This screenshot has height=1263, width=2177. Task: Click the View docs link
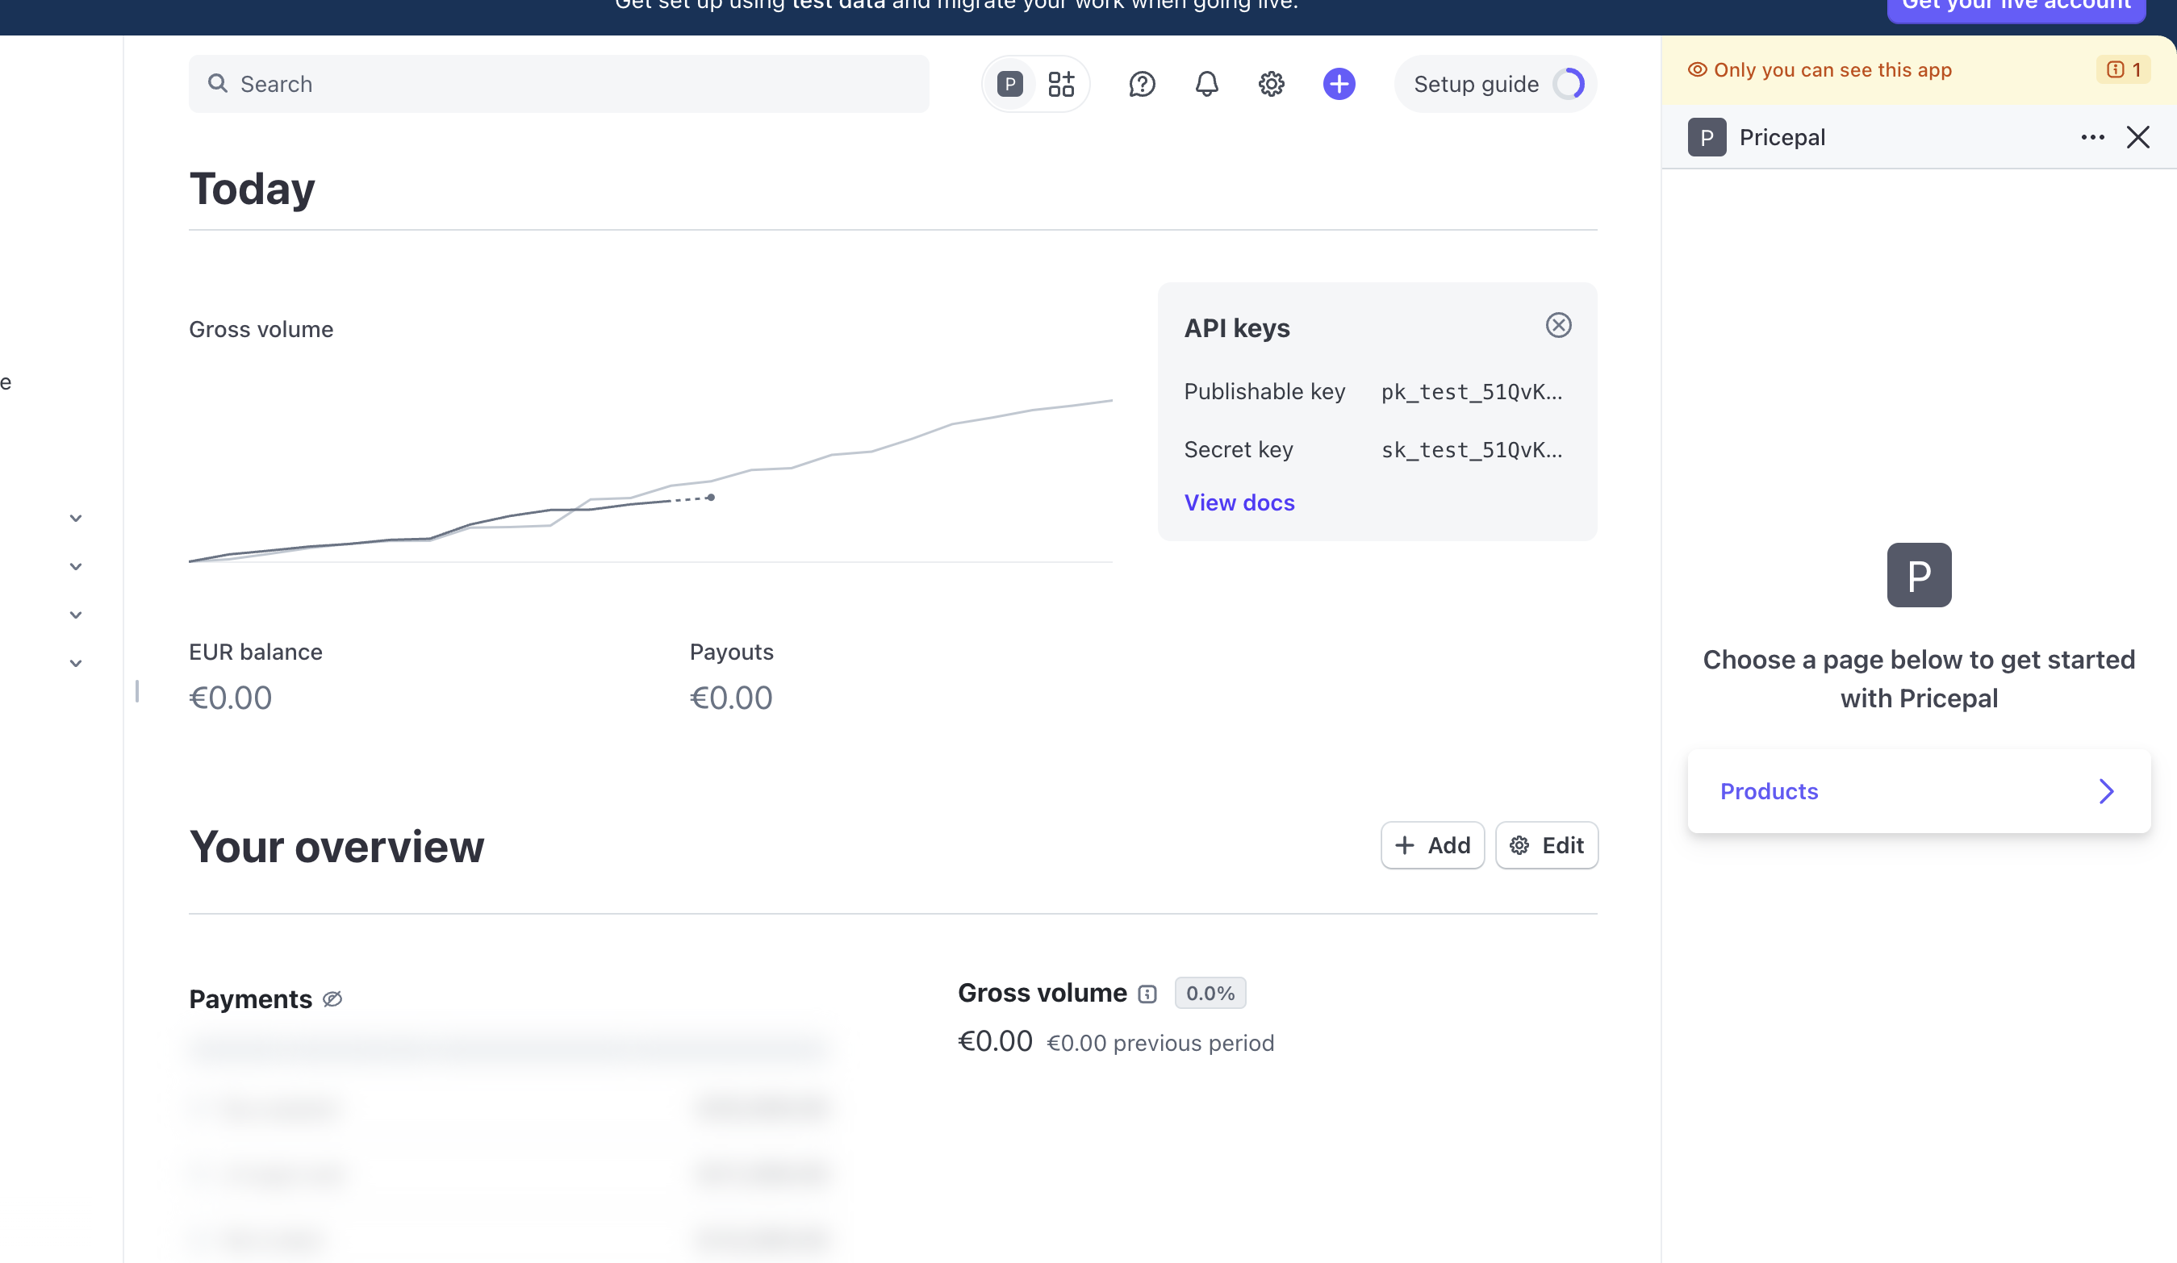[x=1239, y=502]
